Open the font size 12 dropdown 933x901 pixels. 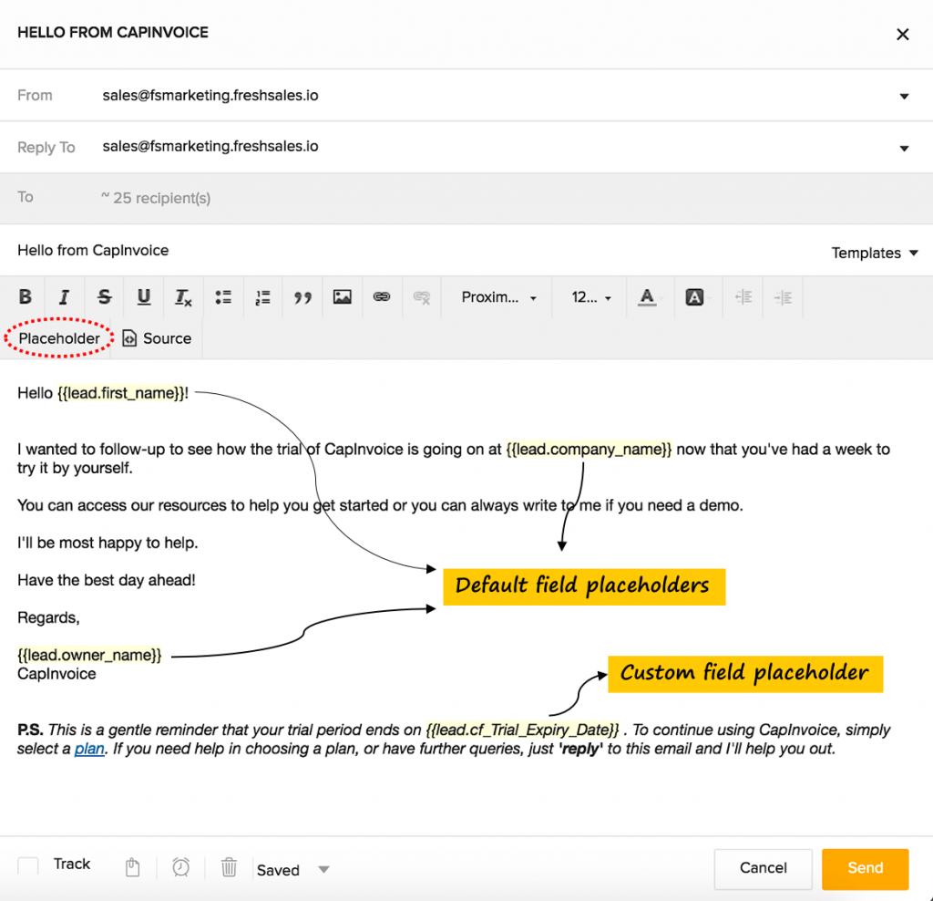coord(590,296)
